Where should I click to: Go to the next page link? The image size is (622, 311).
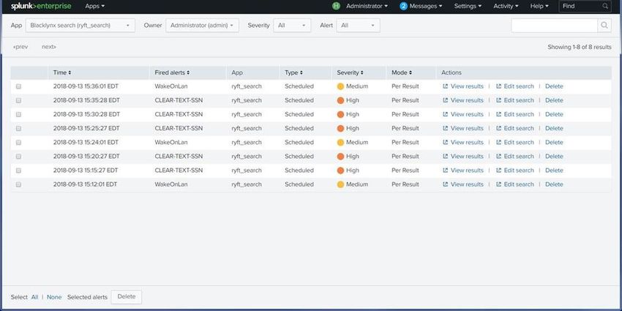tap(49, 47)
